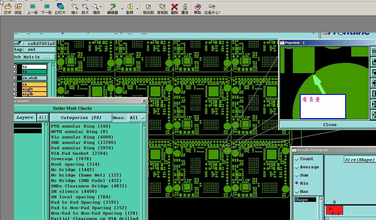
Task: Click the fifth icon in the Popview side toolbar
Action: coord(374,93)
